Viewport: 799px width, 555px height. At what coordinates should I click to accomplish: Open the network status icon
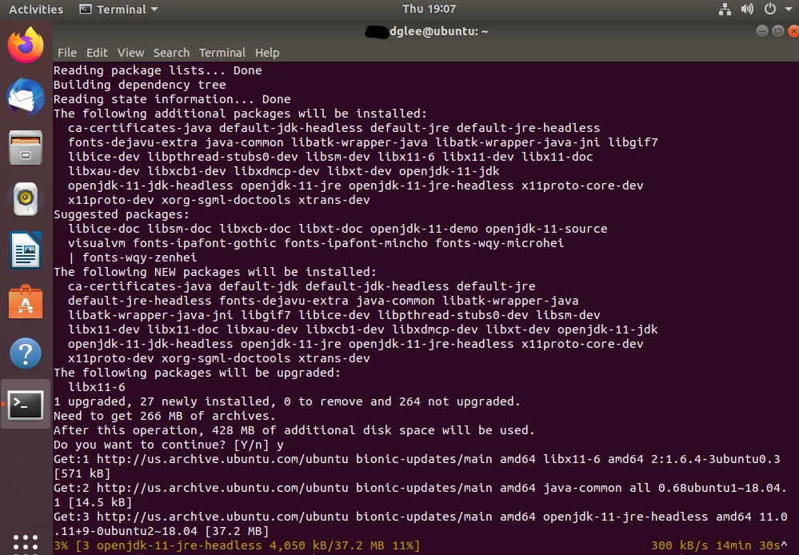(x=725, y=9)
